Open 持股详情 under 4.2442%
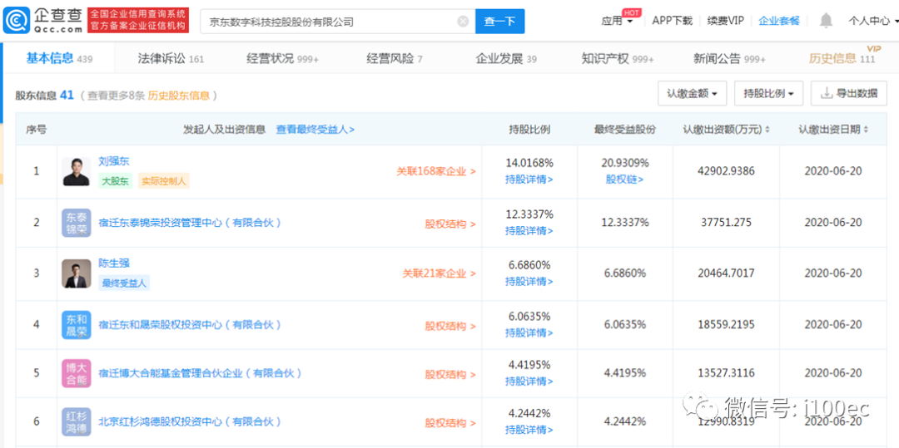Image resolution: width=899 pixels, height=448 pixels. [529, 431]
